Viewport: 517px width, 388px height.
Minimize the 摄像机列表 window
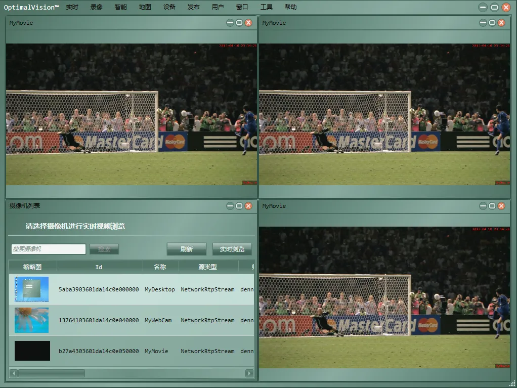click(230, 206)
